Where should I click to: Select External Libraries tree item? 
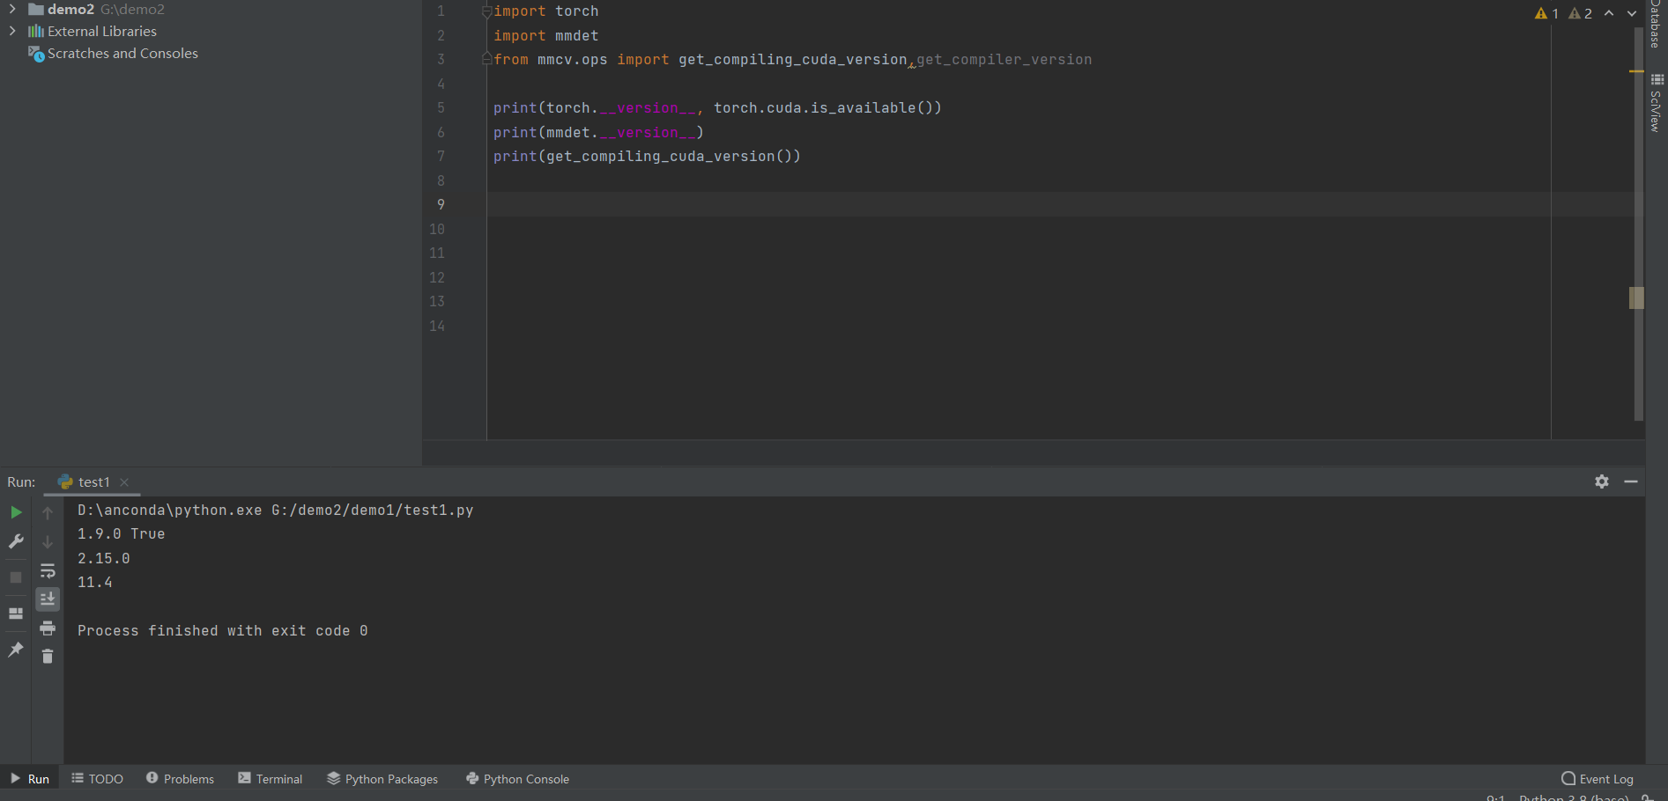102,31
